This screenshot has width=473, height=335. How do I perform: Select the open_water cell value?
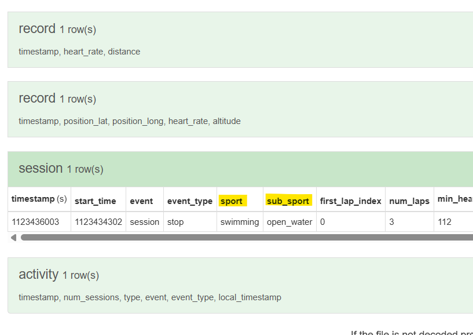click(x=289, y=222)
